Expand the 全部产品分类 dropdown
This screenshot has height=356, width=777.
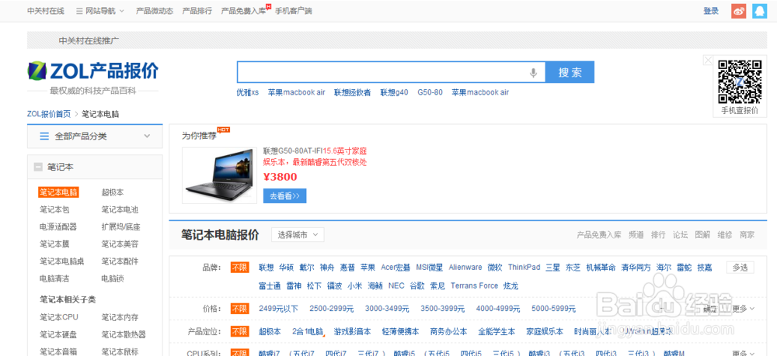[x=147, y=136]
